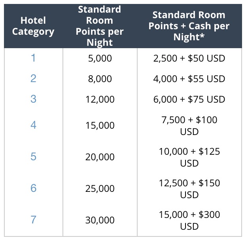Select the Standard Room Points per Night header
The width and height of the screenshot is (246, 240).
pyautogui.click(x=100, y=26)
